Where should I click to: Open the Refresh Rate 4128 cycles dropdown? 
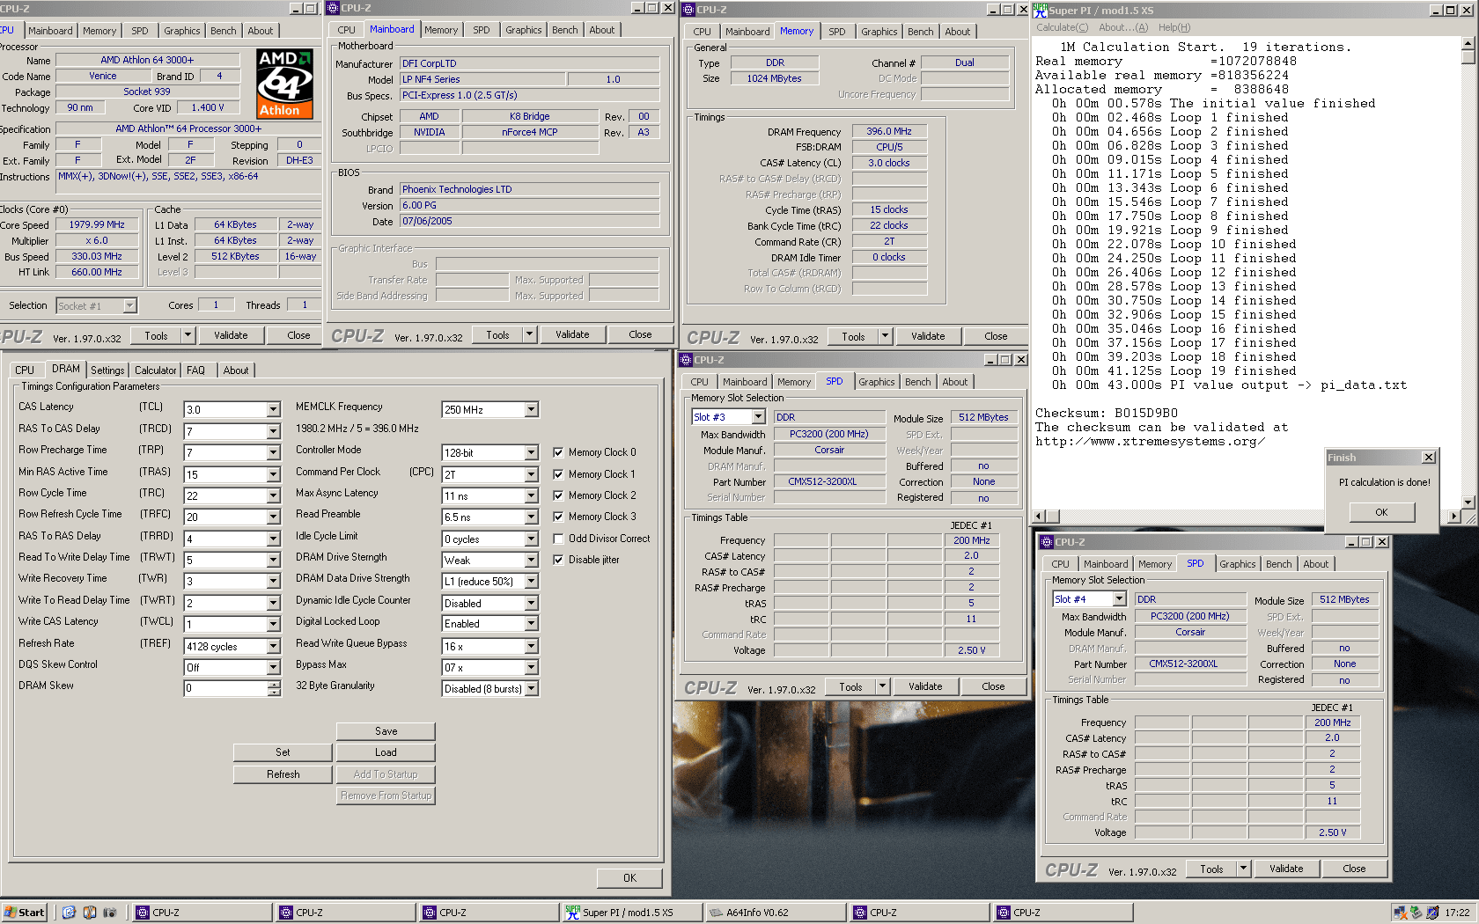point(274,647)
